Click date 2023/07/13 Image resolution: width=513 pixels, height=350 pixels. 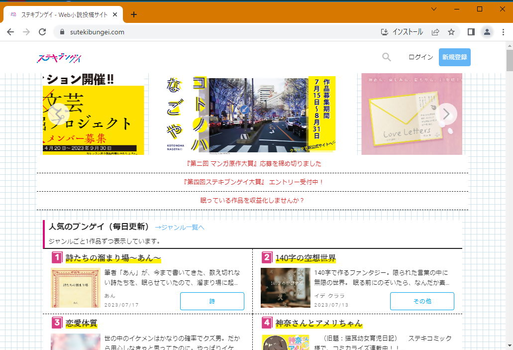click(331, 305)
